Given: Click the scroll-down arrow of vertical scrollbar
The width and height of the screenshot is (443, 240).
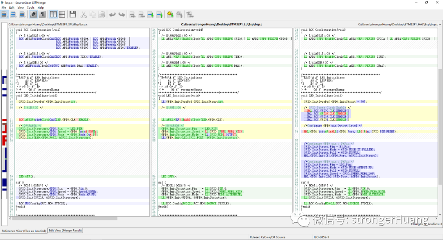Looking at the screenshot, I should point(440,215).
